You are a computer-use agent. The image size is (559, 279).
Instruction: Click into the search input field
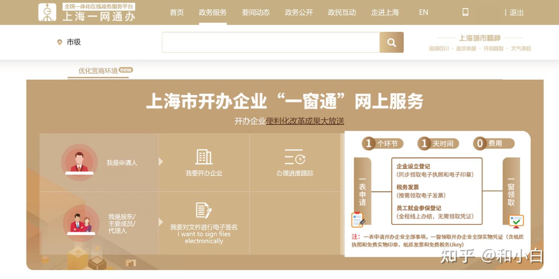(271, 42)
